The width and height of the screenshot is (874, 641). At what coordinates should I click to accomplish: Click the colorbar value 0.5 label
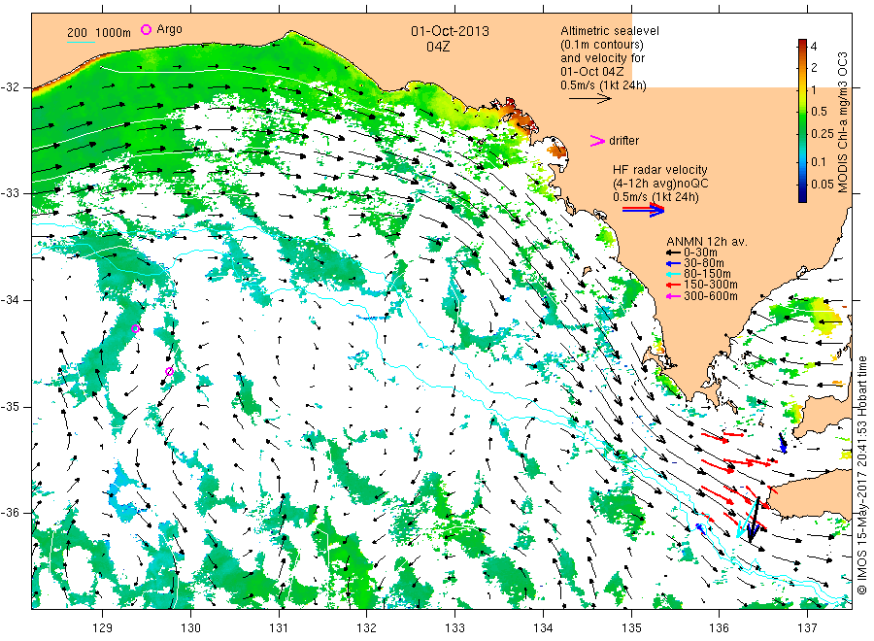click(x=820, y=112)
